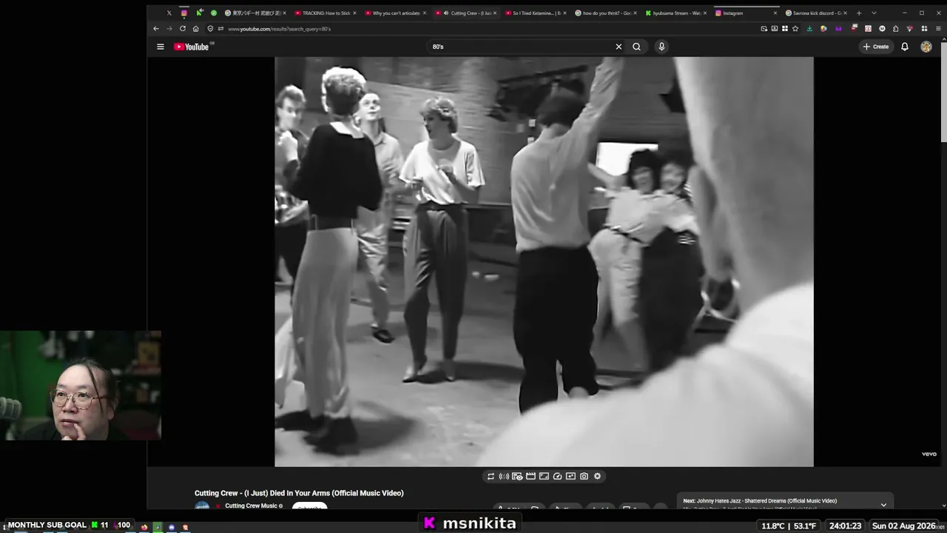
Task: Open the browser application menu
Action: tap(938, 29)
